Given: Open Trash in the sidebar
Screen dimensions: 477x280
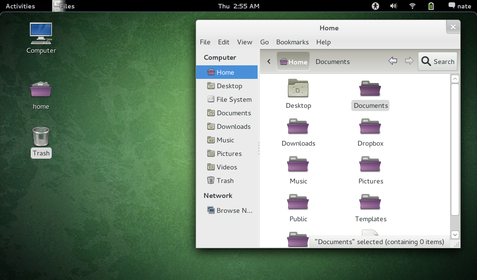Looking at the screenshot, I should [227, 181].
